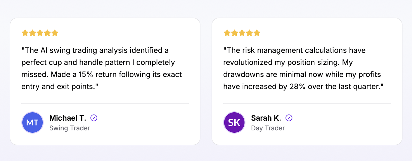Click the MT avatar circle
The image size is (412, 161).
coord(32,123)
